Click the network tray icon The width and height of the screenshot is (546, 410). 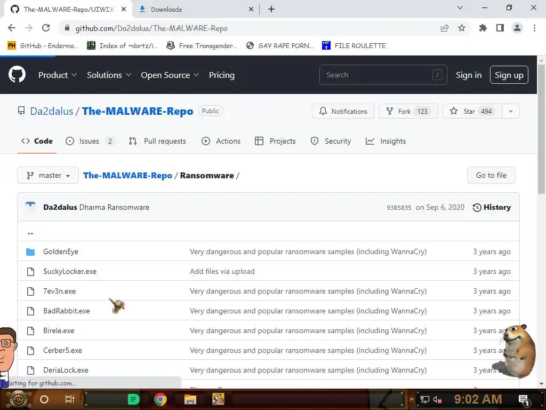pyautogui.click(x=425, y=399)
